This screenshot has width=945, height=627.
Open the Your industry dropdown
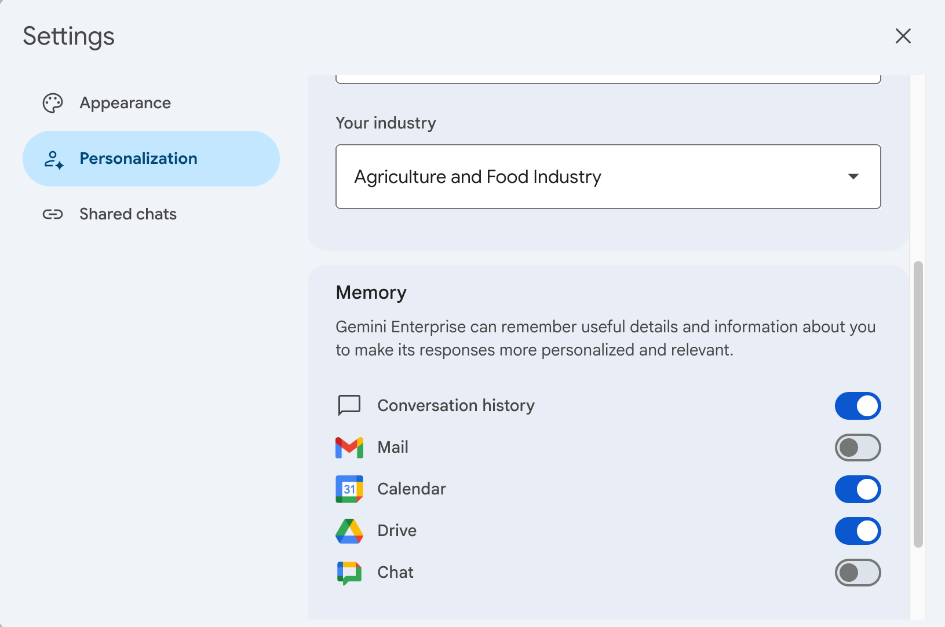click(x=608, y=177)
